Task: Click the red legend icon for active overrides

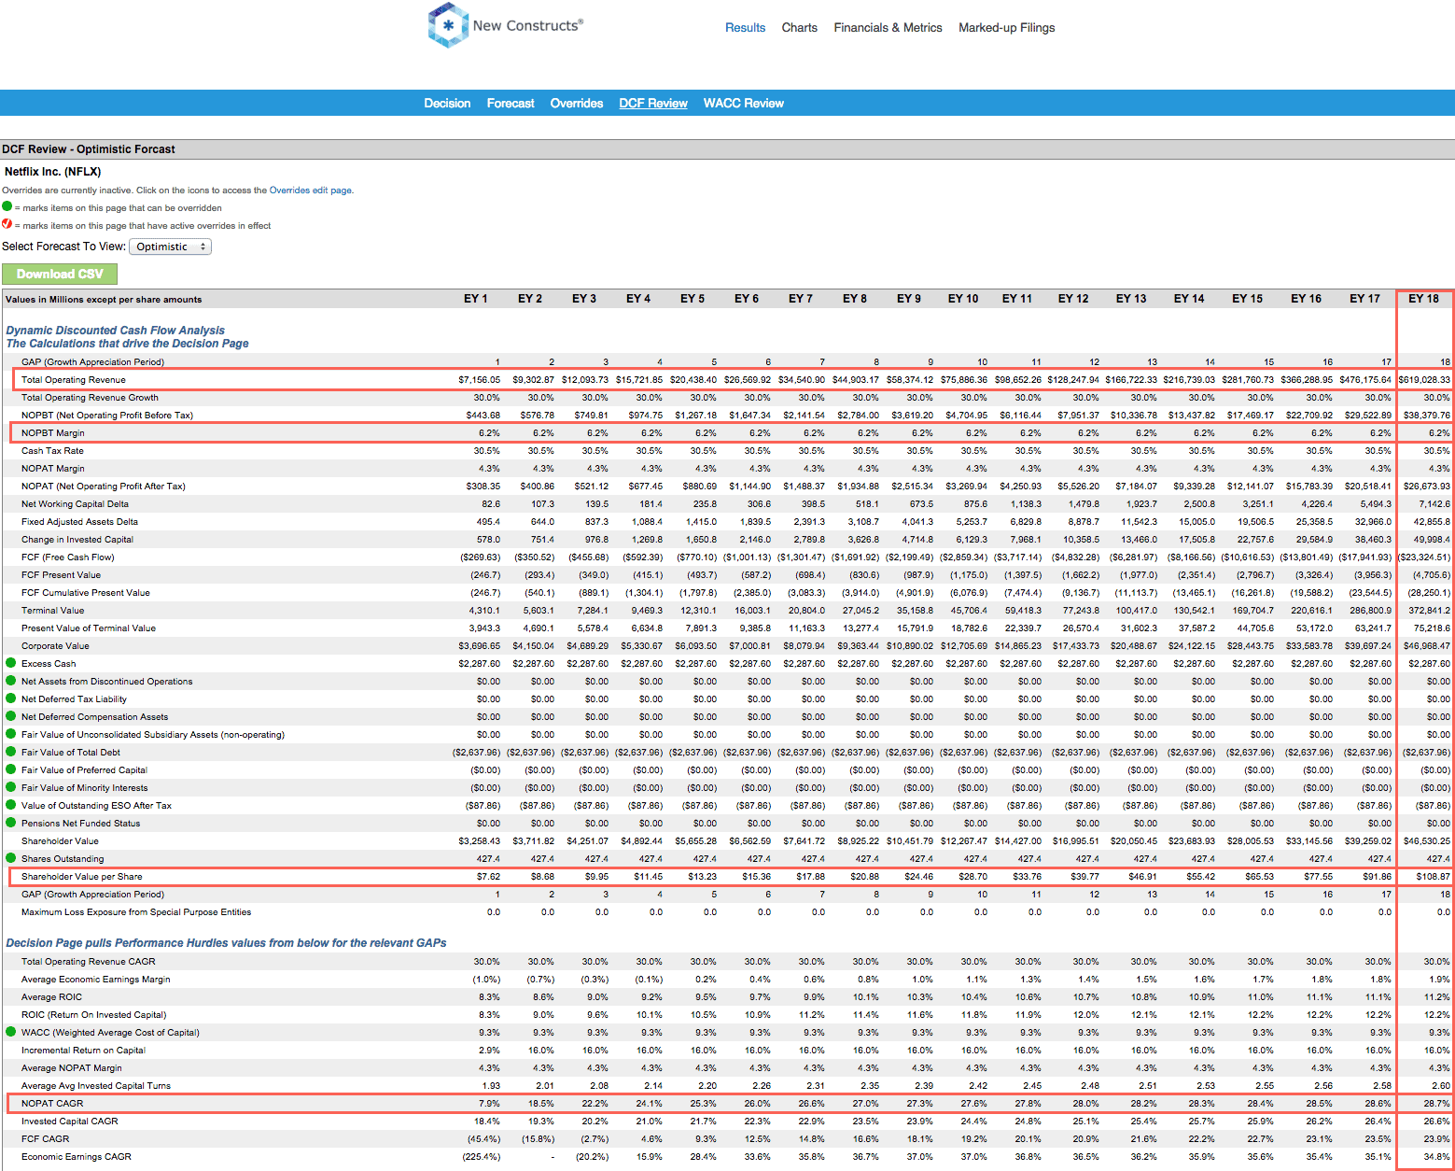Action: 7,224
